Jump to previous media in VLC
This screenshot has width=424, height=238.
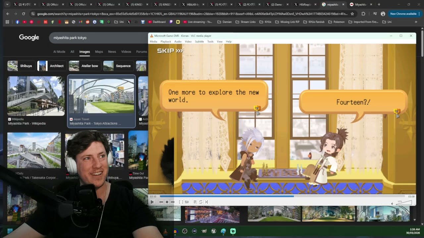[x=161, y=202]
